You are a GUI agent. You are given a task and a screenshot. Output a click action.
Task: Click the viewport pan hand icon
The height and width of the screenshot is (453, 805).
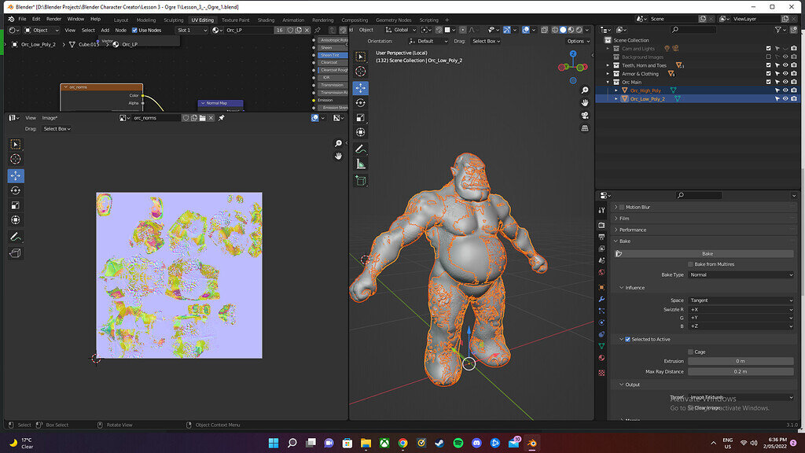585,103
